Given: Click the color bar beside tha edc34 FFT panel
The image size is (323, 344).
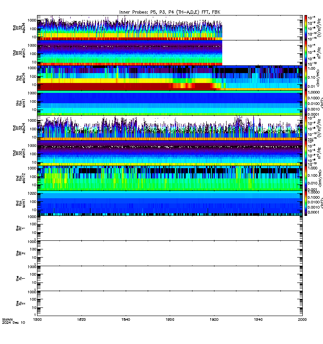Looking at the screenshot, I should (306, 28).
